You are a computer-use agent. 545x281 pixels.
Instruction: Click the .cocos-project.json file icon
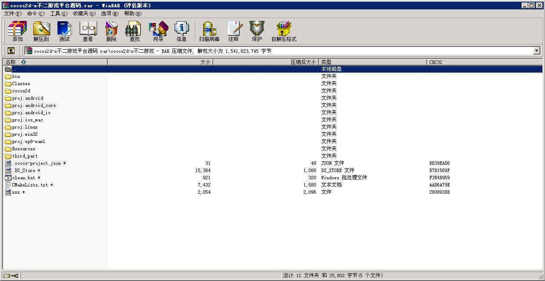coord(8,163)
